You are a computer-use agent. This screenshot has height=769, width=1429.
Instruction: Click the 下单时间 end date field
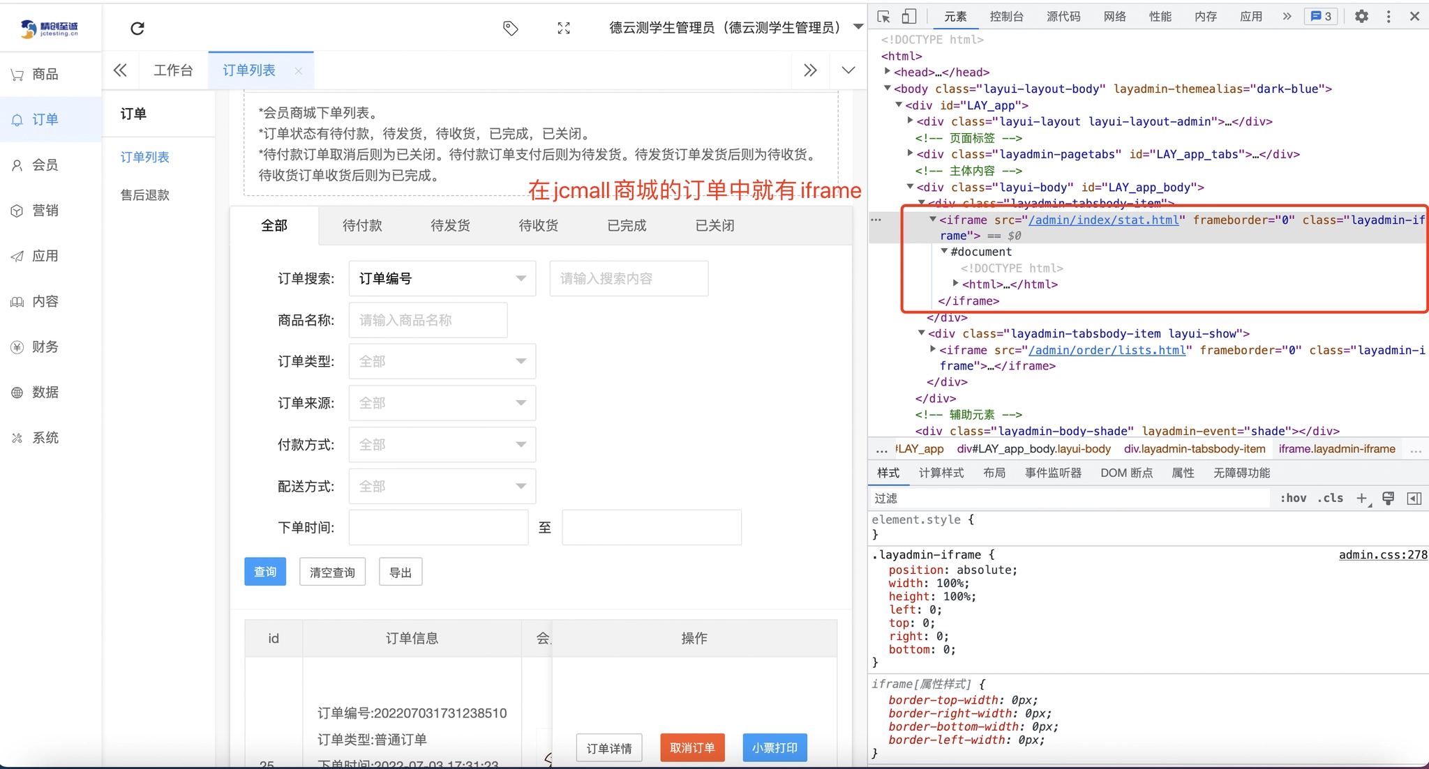[x=652, y=527]
